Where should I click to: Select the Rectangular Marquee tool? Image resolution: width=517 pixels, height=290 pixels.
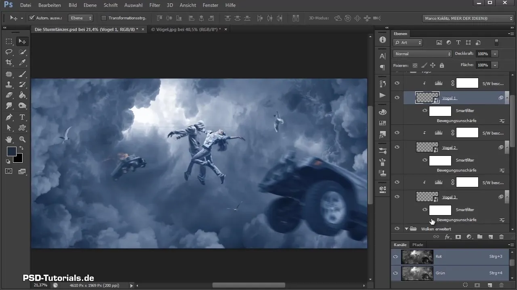pos(9,41)
